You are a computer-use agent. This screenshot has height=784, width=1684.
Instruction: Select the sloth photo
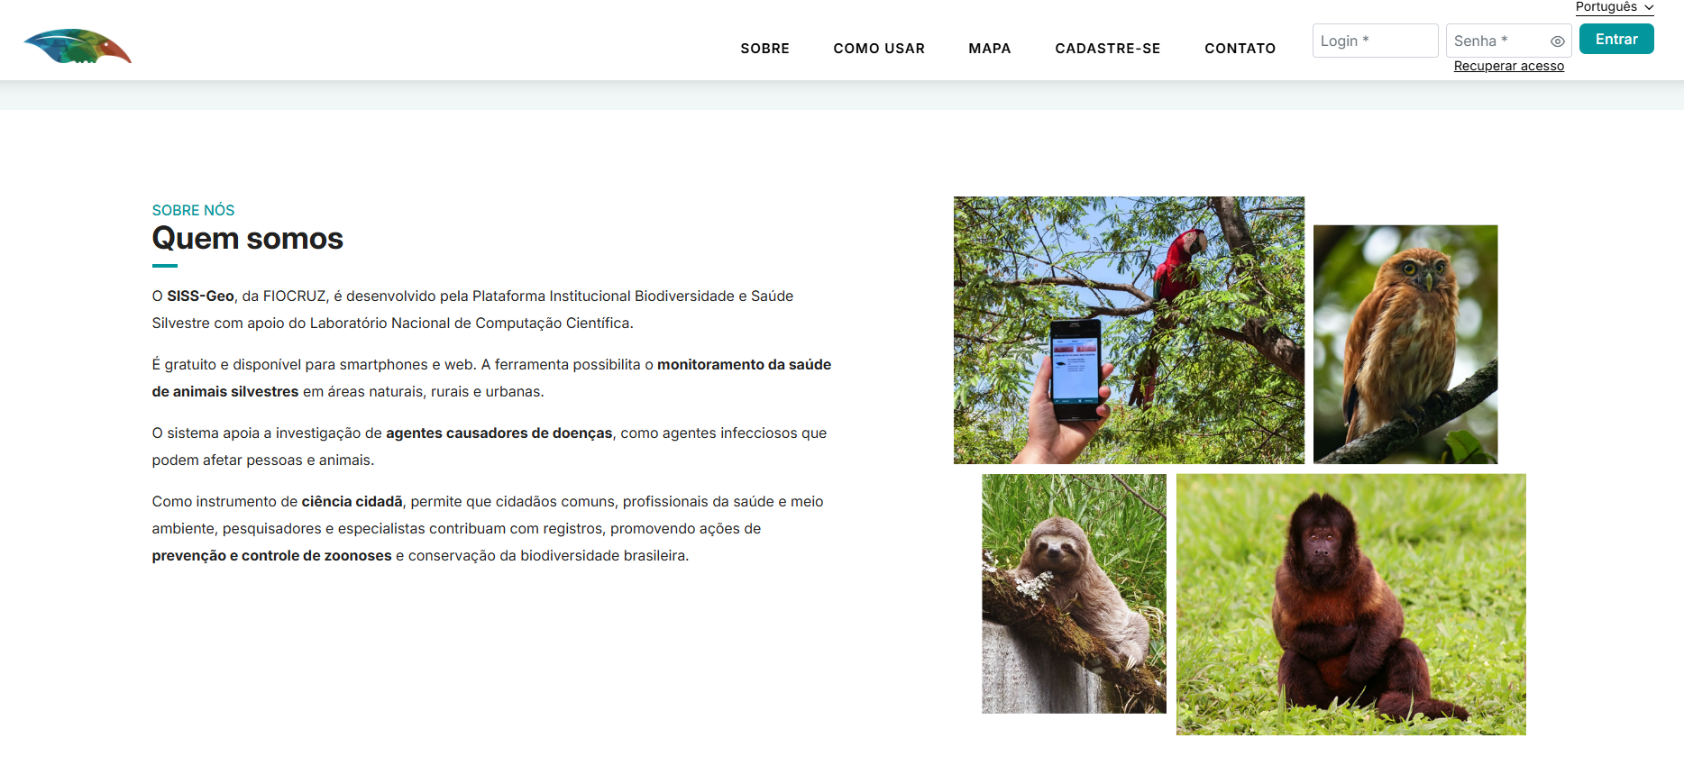tap(1074, 594)
